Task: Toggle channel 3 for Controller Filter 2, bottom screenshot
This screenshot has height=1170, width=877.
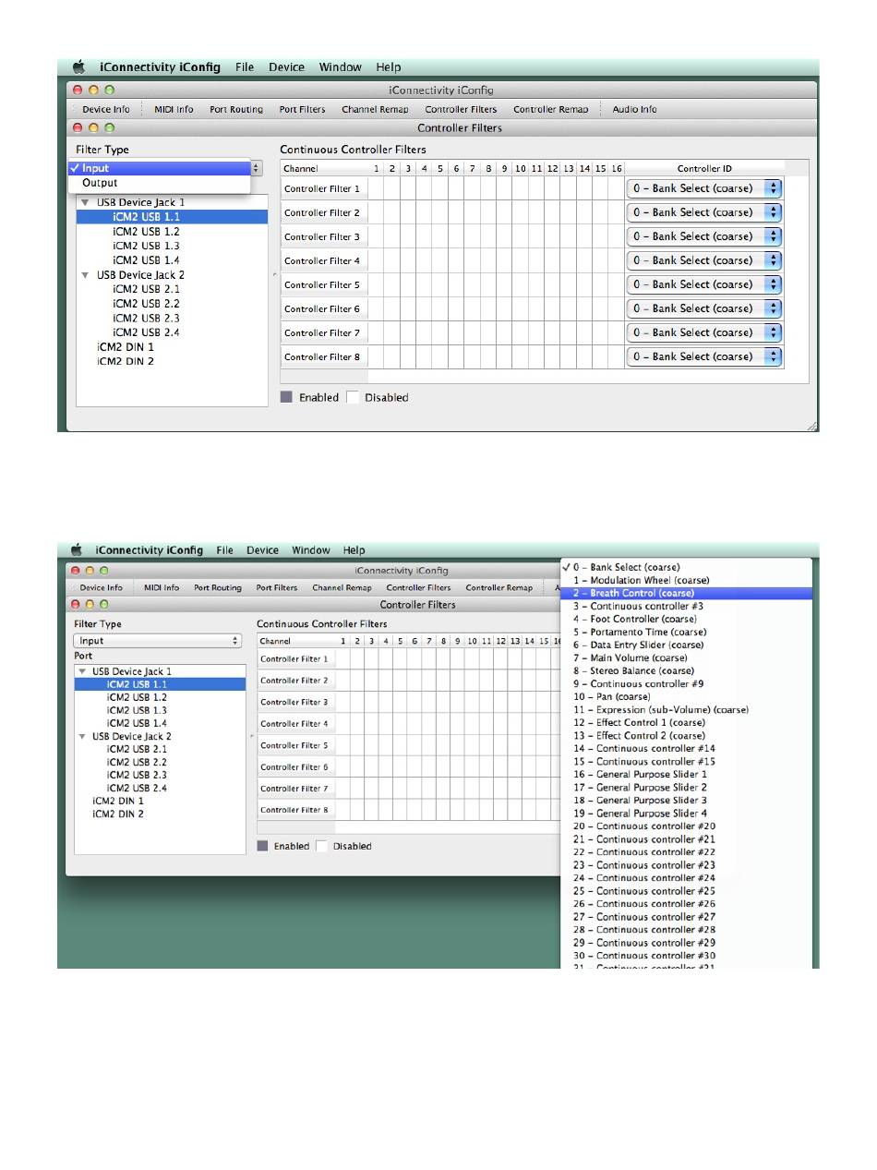Action: pyautogui.click(x=371, y=681)
